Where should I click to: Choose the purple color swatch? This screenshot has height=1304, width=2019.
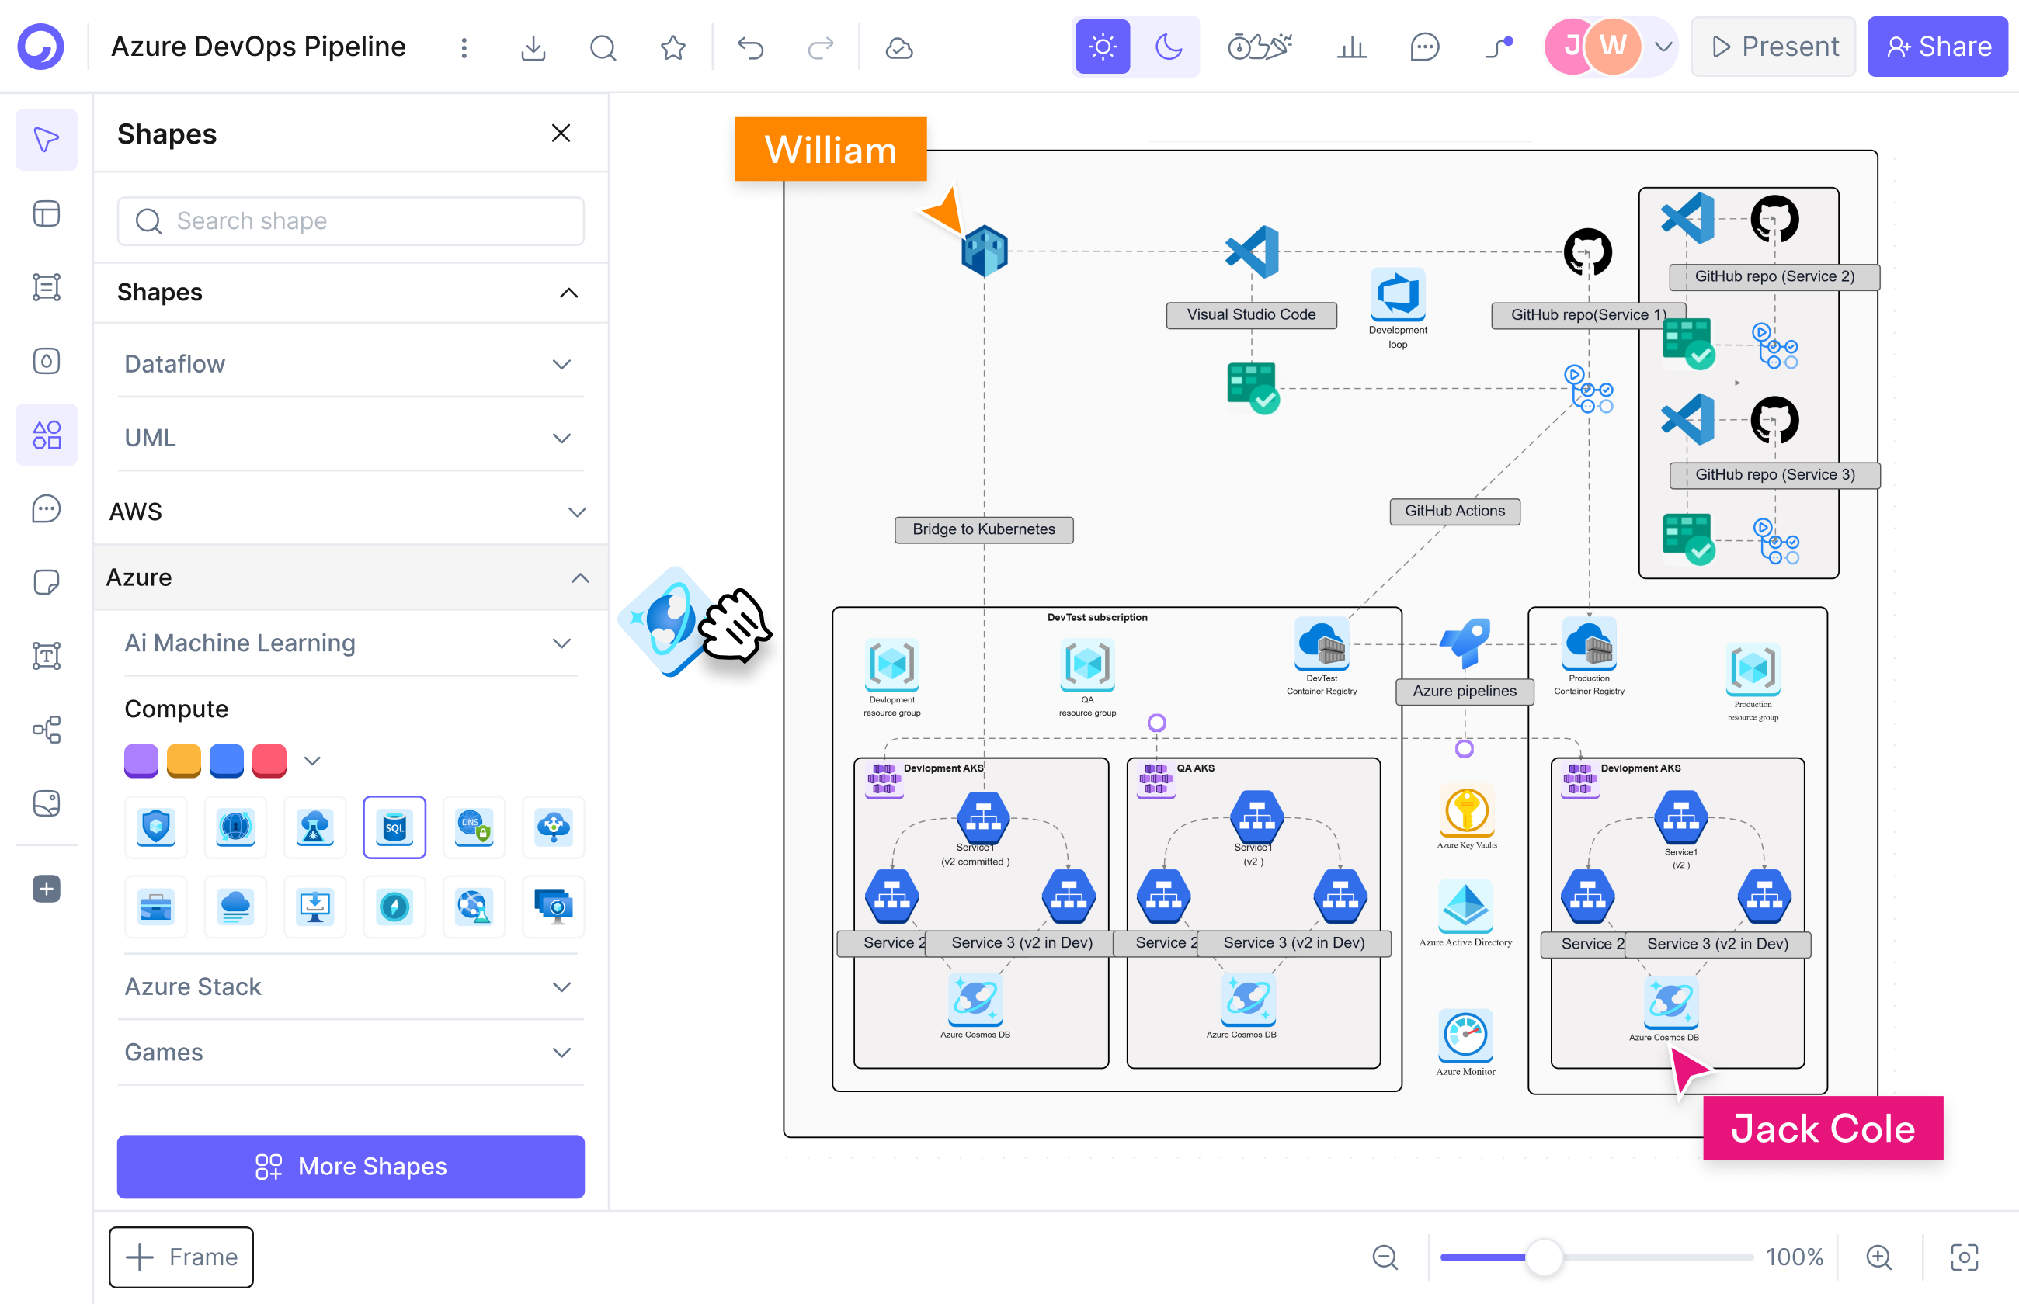click(x=141, y=761)
